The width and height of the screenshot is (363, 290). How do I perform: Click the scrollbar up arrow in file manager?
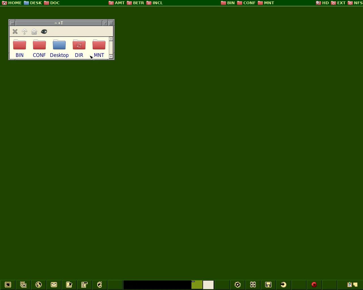coord(111,39)
